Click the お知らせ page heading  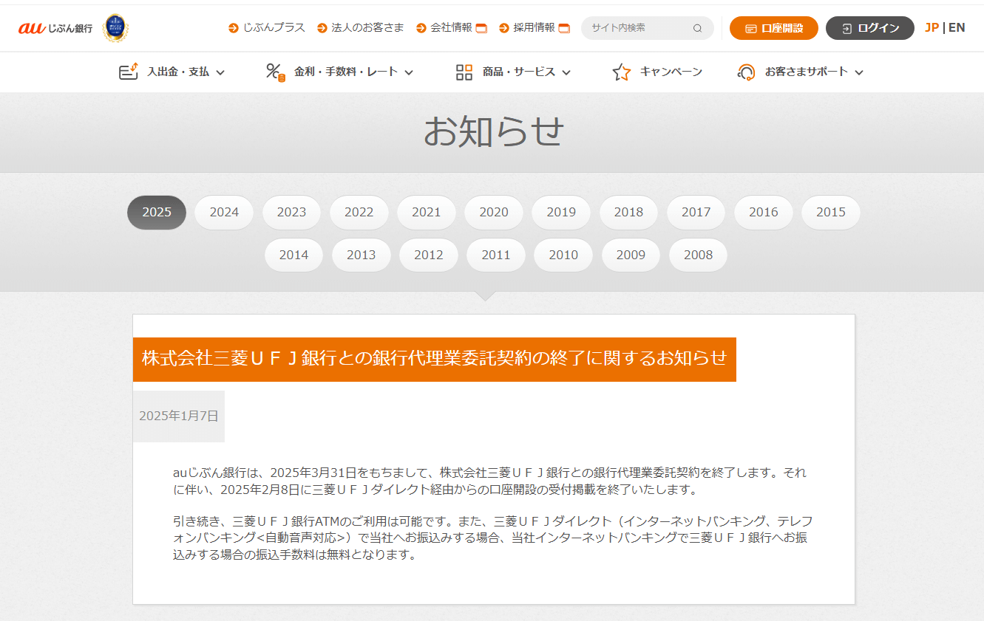coord(493,131)
